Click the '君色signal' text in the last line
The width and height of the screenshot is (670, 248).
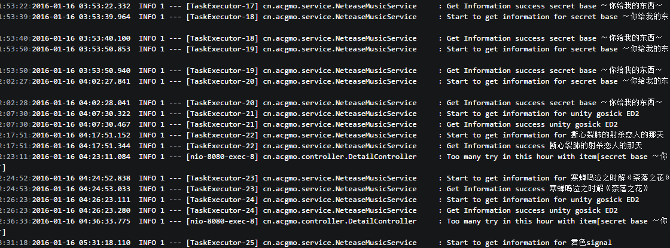click(591, 243)
